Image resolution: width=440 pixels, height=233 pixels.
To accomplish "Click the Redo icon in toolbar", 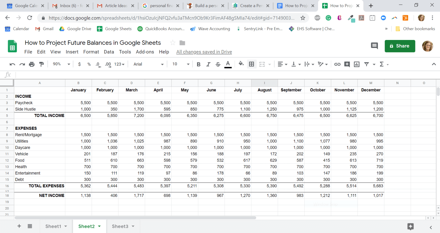I will click(22, 64).
